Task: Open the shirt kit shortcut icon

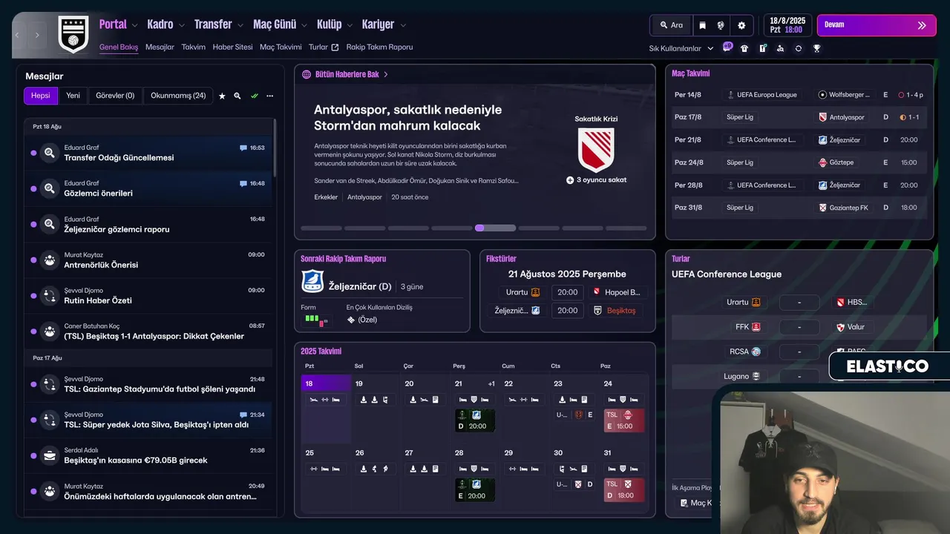Action: (x=744, y=48)
